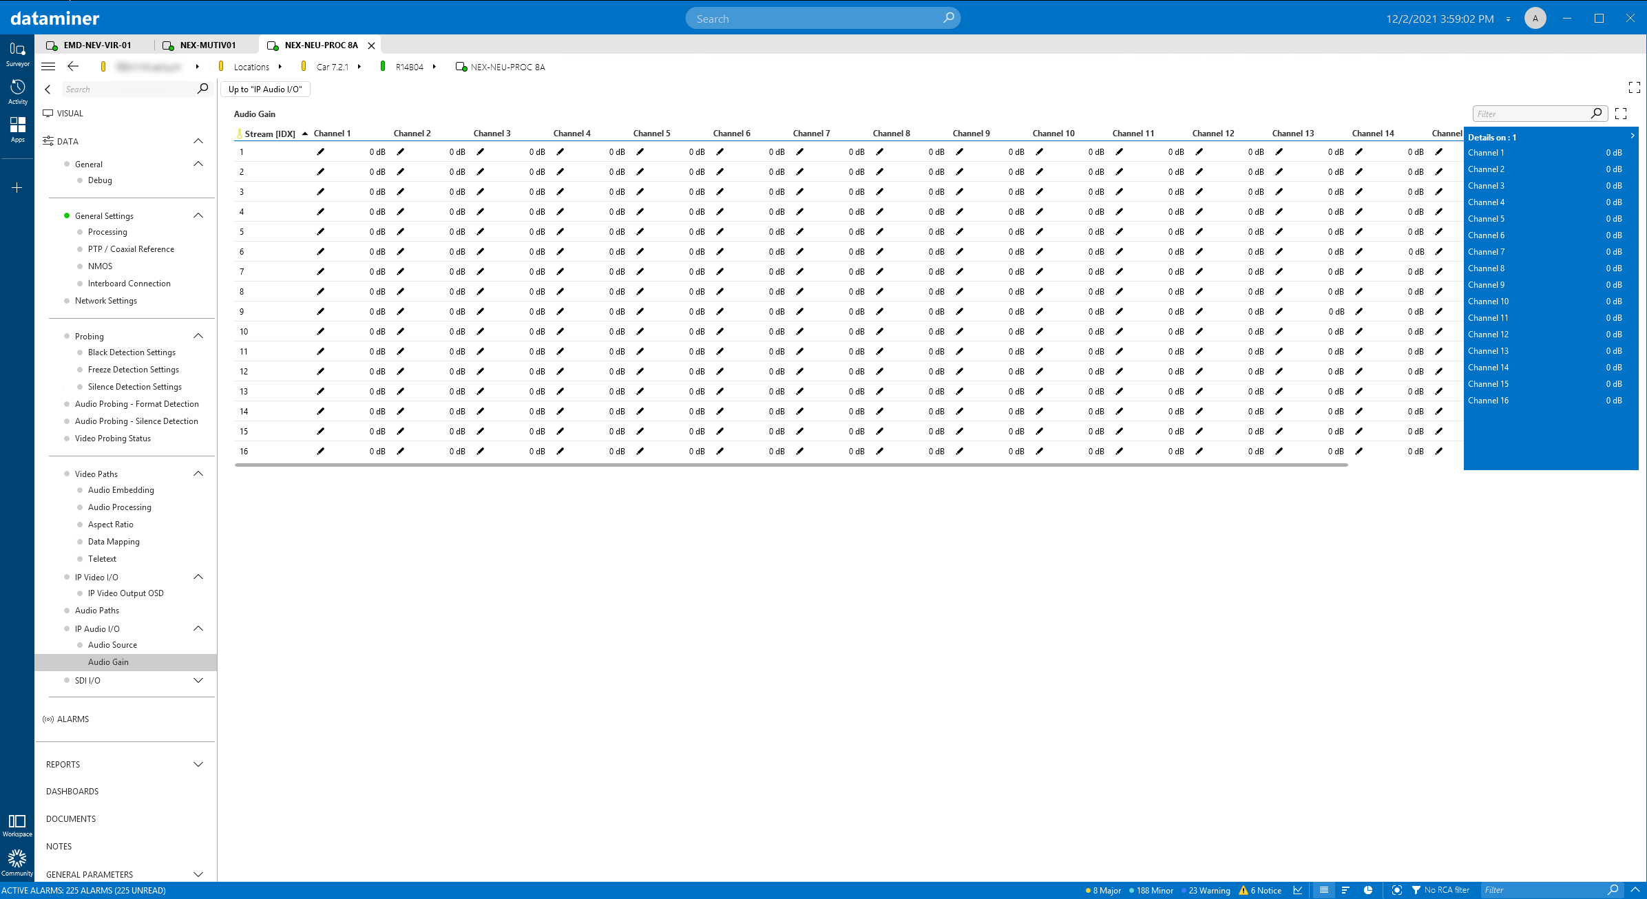1647x899 pixels.
Task: Collapse the DATA section
Action: click(x=198, y=141)
